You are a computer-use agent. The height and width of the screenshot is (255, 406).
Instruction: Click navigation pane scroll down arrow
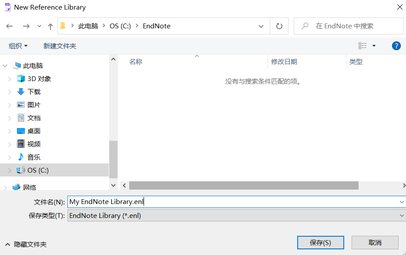(x=113, y=185)
